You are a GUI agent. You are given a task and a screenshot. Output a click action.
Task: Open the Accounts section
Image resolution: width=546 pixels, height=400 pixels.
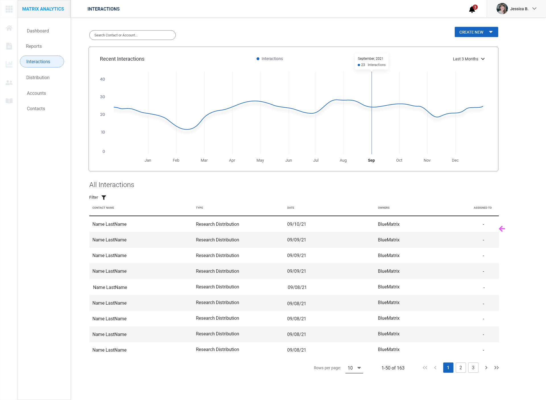(x=36, y=93)
